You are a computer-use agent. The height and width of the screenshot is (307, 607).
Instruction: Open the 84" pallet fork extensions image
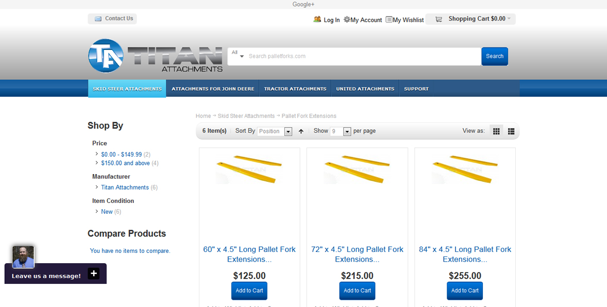tap(465, 169)
